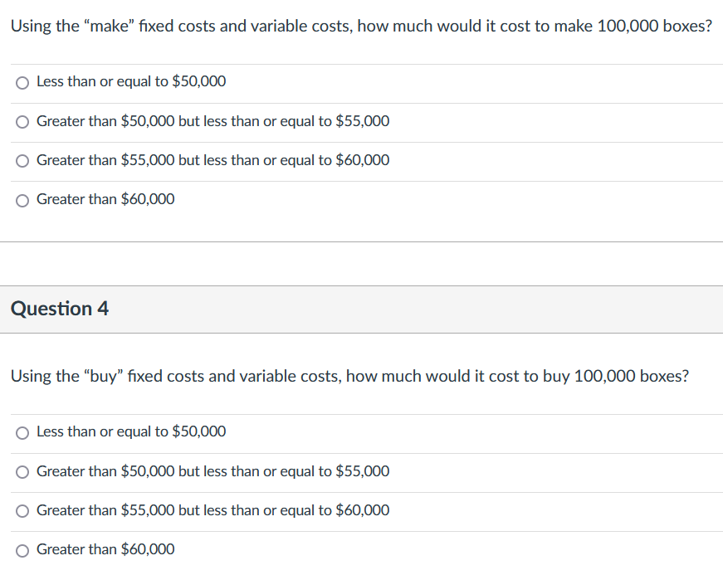Mark 'Greater than $60,000' radio for make question
The height and width of the screenshot is (575, 723).
pos(22,201)
